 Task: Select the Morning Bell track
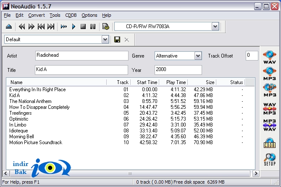coord(21,137)
